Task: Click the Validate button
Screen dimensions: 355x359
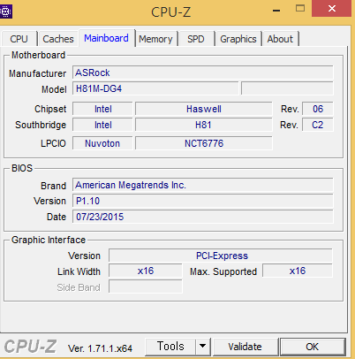Action: [x=245, y=347]
